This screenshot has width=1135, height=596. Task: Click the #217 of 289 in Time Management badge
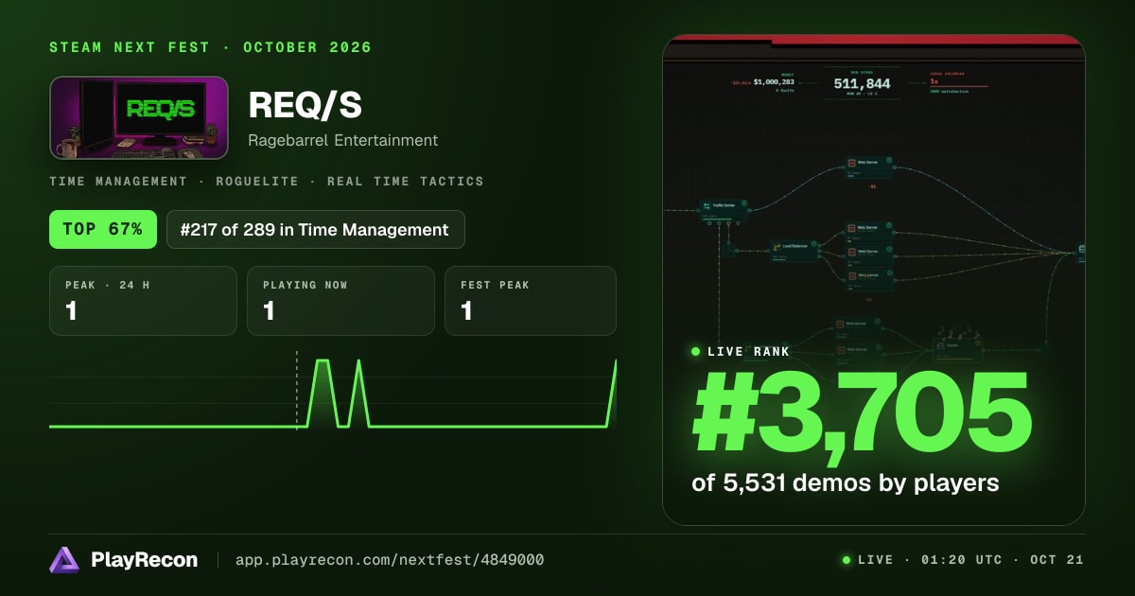pyautogui.click(x=315, y=229)
